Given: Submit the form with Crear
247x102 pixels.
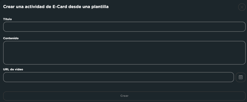Looking at the screenshot, I should (x=124, y=96).
